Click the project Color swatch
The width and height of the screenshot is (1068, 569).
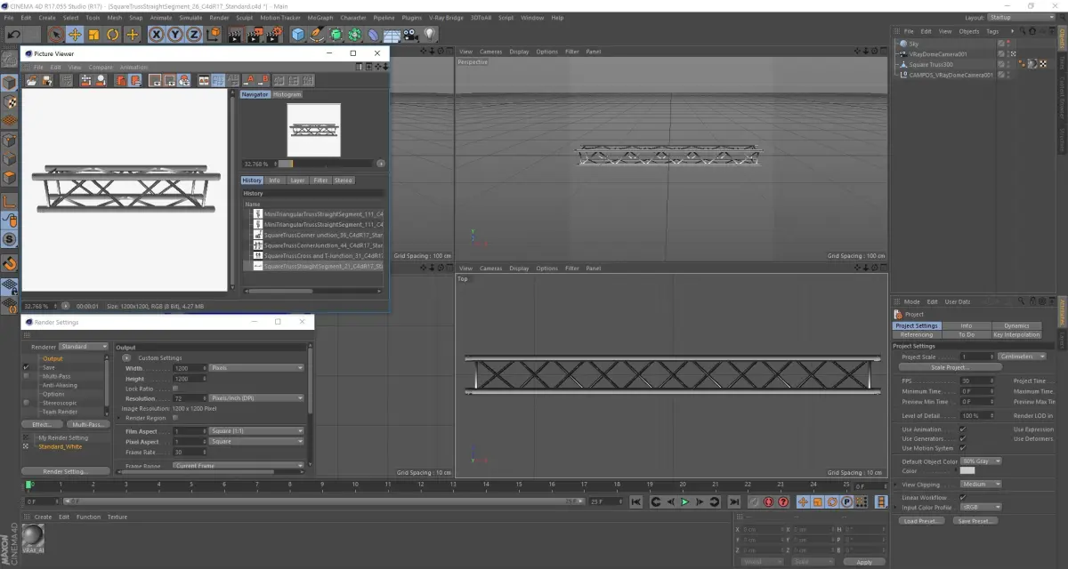coord(967,470)
